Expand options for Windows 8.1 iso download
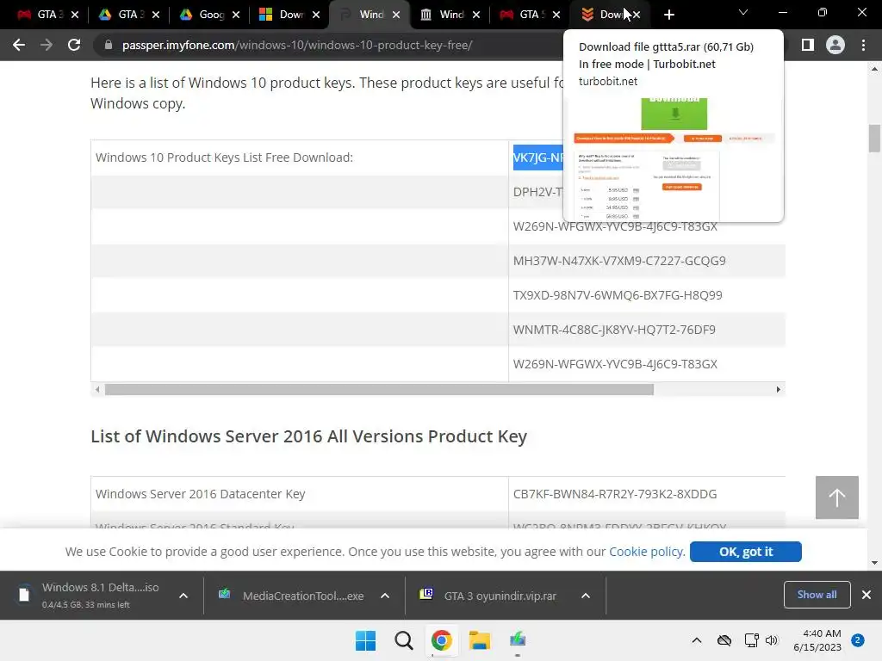882x661 pixels. (183, 596)
